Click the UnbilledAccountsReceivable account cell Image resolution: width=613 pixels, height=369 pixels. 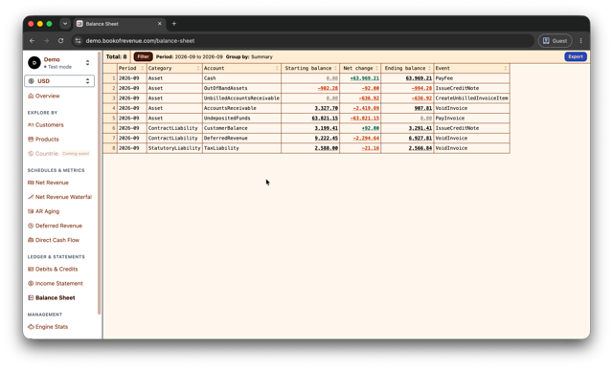[241, 98]
